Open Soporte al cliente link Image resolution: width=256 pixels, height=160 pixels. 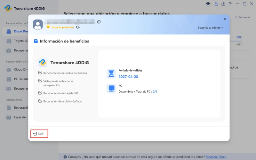211,28
